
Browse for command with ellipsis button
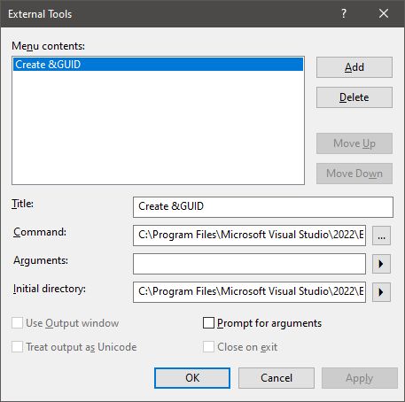pyautogui.click(x=381, y=236)
